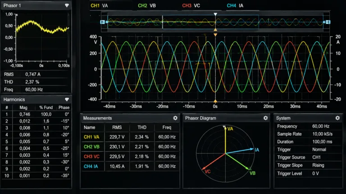Click the VC phasor label in diagram
Image resolution: width=346 pixels, height=194 pixels.
(207, 172)
